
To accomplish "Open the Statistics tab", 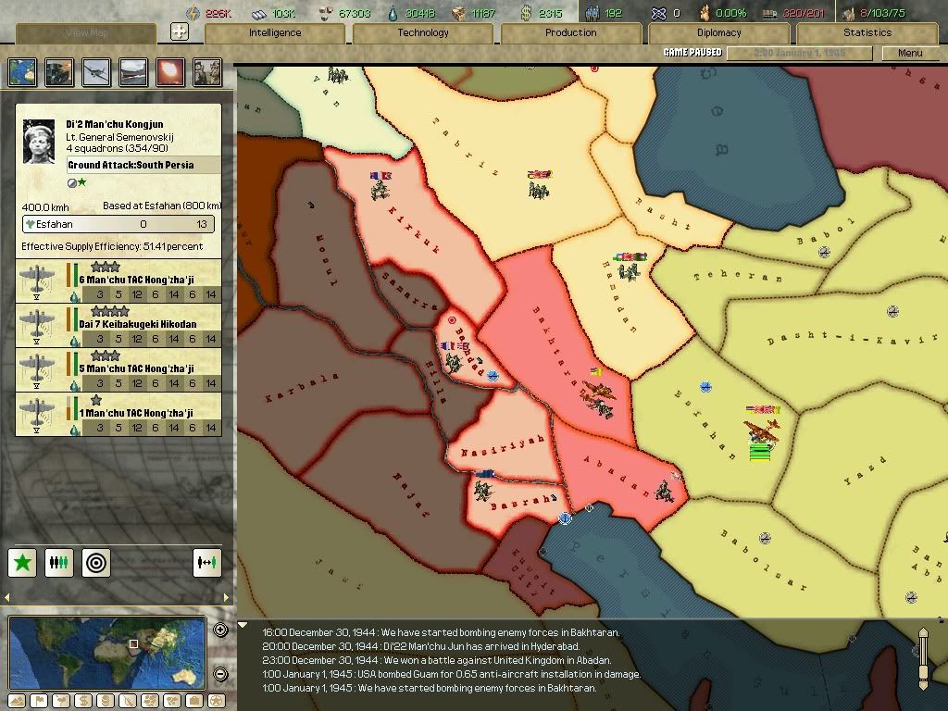I will (x=867, y=32).
